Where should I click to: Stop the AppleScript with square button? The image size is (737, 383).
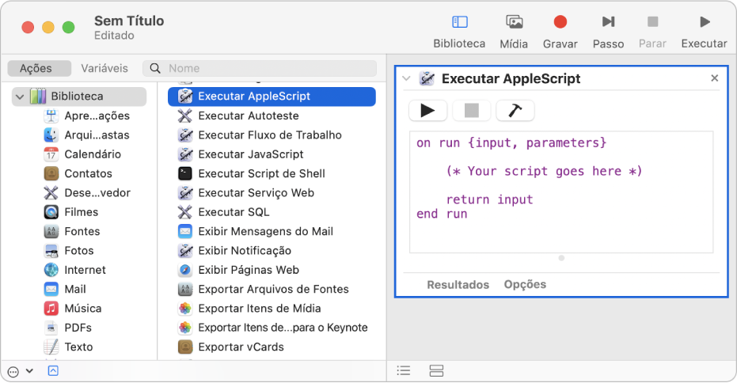pos(472,111)
